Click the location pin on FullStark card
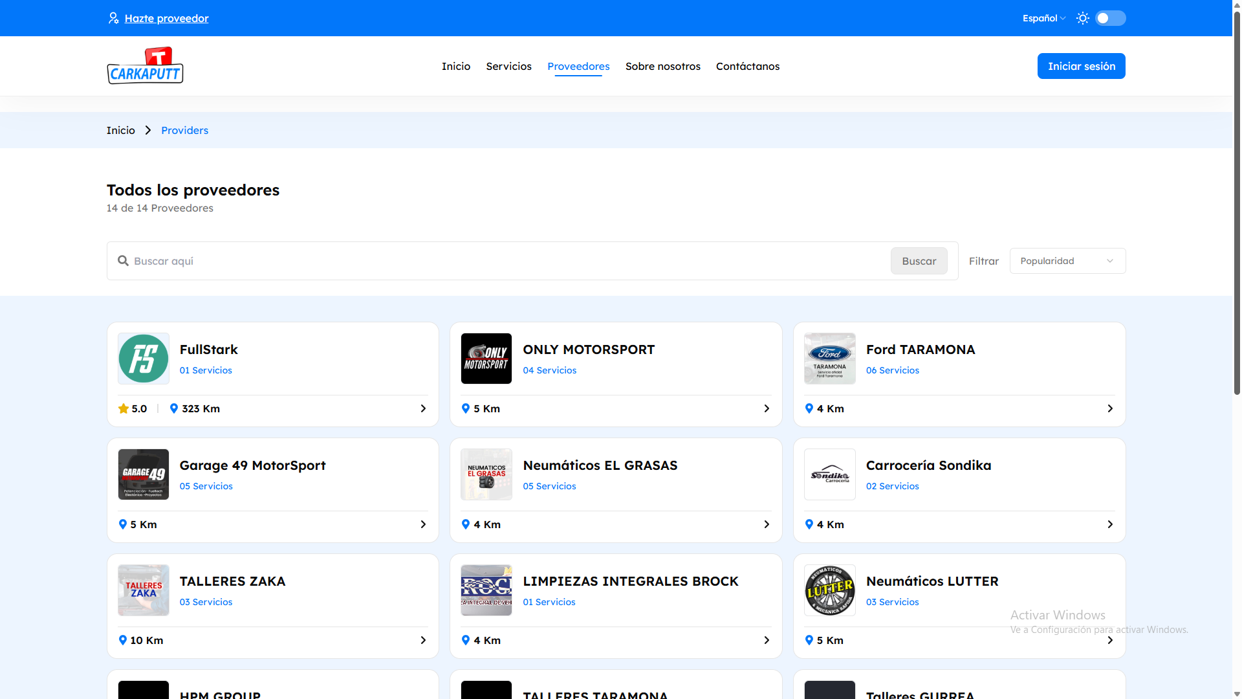 [x=174, y=408]
